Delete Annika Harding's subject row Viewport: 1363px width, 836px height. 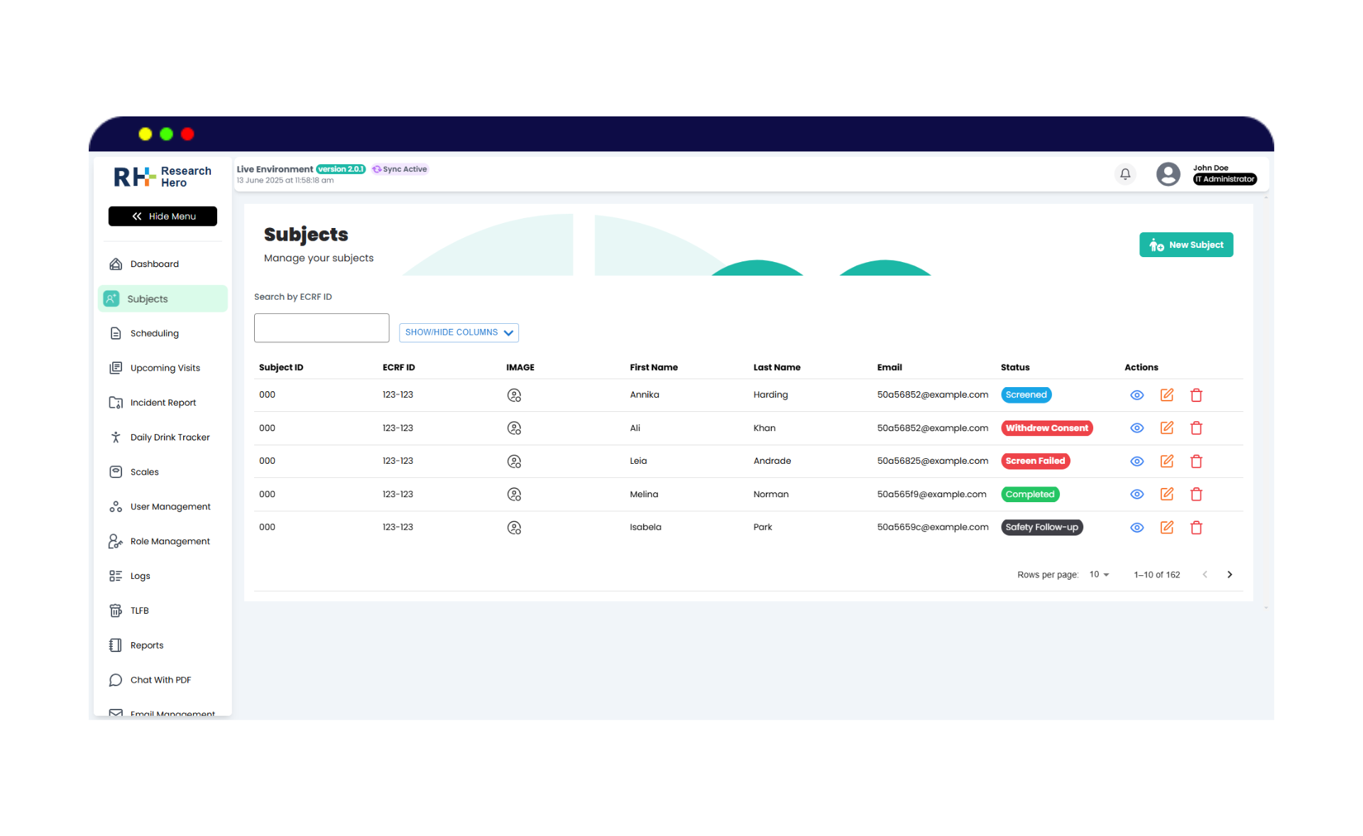tap(1196, 395)
